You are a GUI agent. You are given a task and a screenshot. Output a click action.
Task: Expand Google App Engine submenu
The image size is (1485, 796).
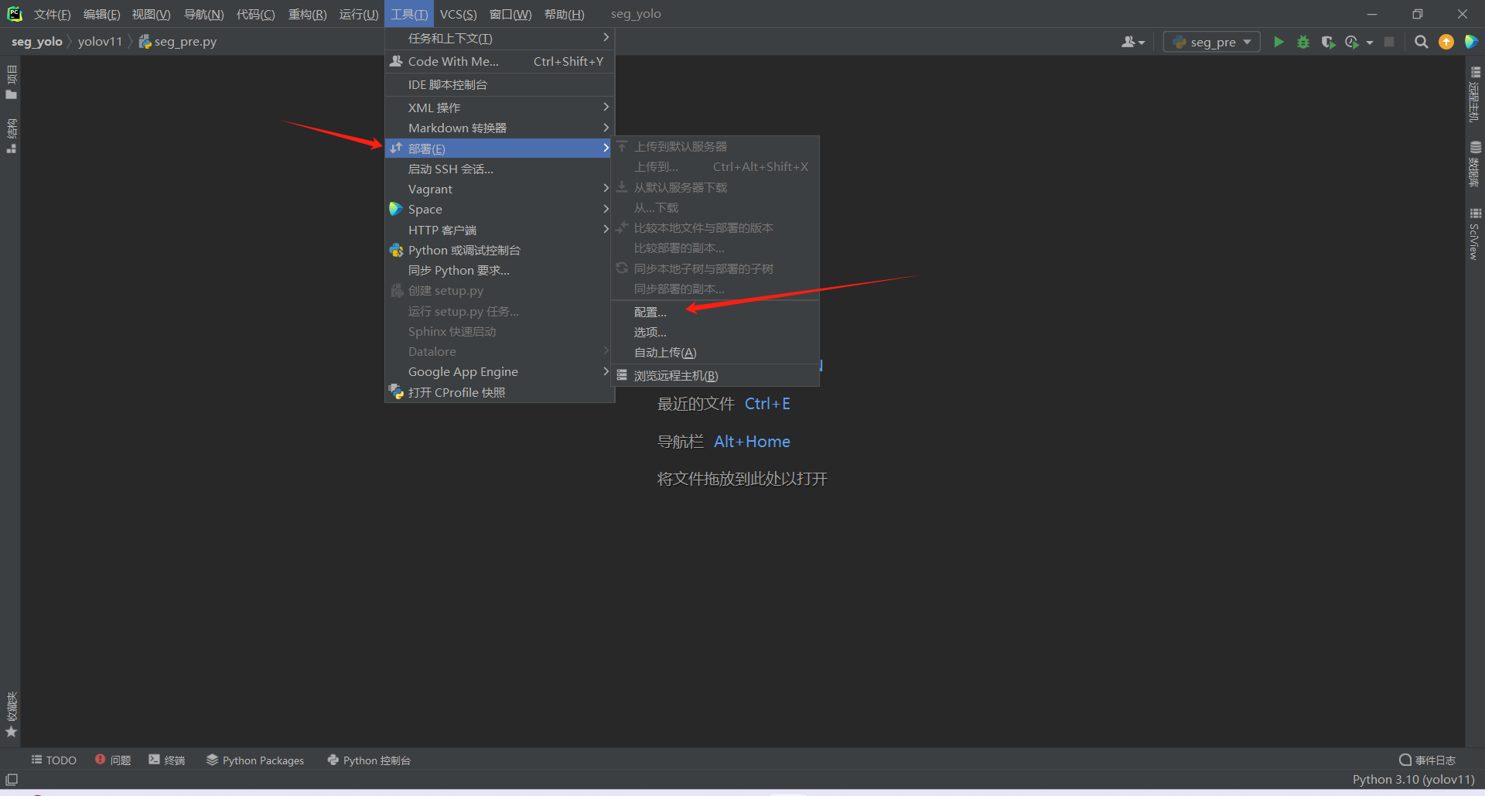click(500, 371)
